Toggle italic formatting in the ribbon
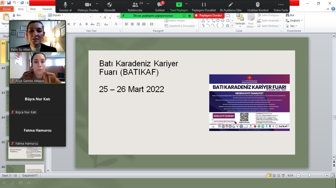 (x=75, y=24)
